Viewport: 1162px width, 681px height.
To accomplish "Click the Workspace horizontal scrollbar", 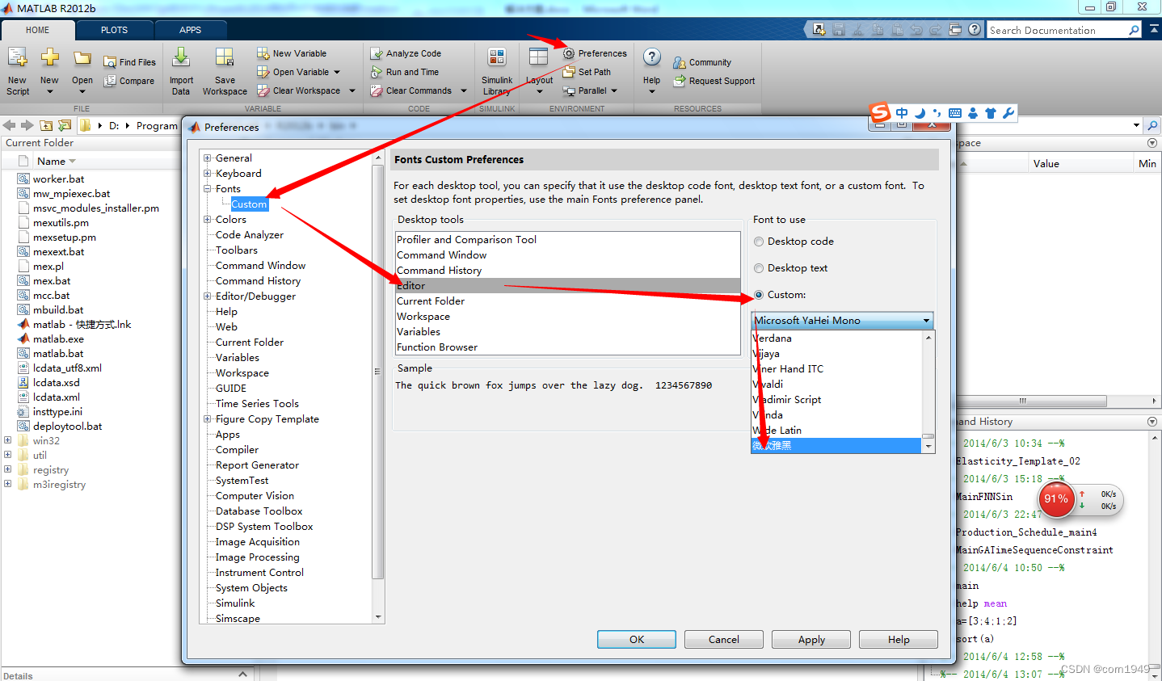I will pos(1023,401).
